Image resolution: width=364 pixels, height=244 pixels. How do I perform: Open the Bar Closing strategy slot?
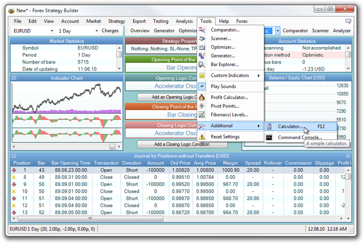click(x=162, y=115)
